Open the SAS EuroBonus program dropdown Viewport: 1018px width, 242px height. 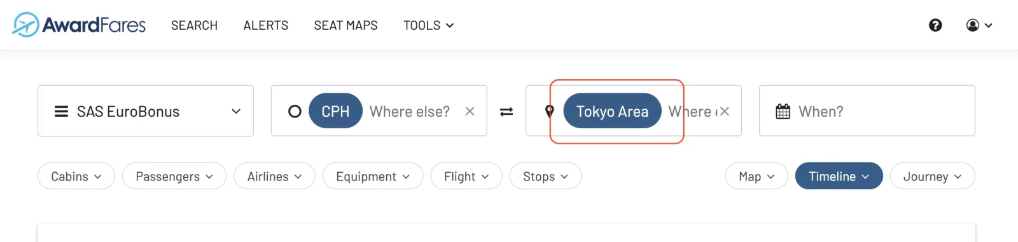(x=146, y=111)
